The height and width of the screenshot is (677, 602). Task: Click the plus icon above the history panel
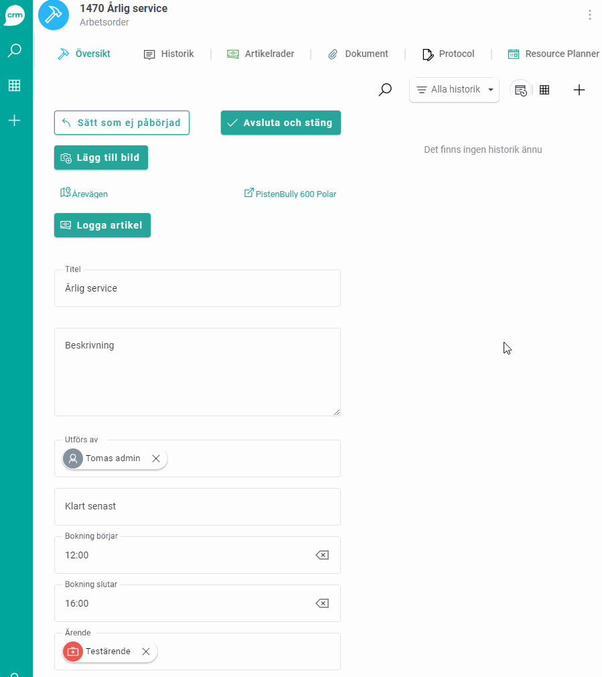click(x=579, y=89)
